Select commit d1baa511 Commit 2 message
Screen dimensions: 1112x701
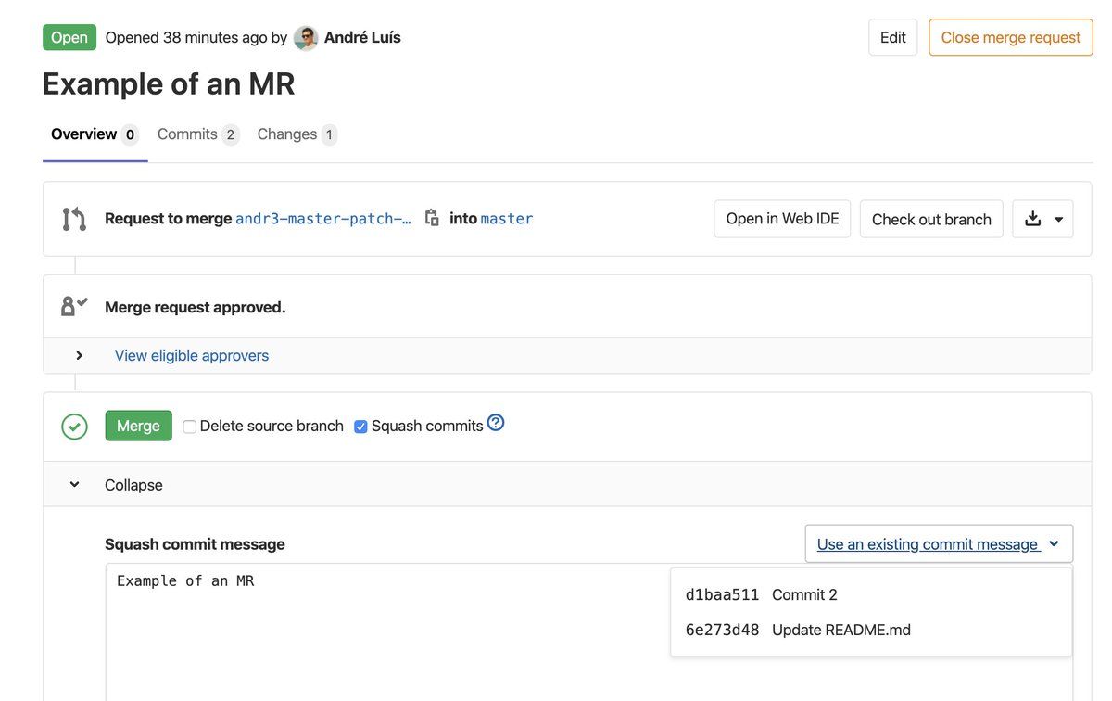(x=804, y=595)
